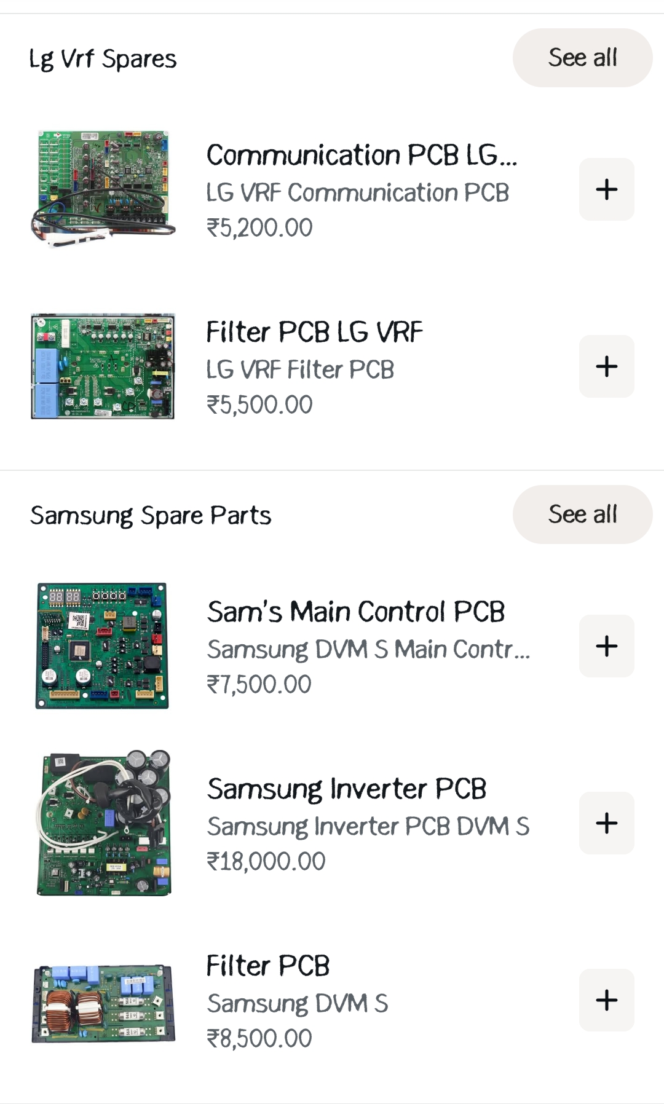Add Filter PCB LG VRF to cart
The height and width of the screenshot is (1104, 664).
(x=606, y=366)
